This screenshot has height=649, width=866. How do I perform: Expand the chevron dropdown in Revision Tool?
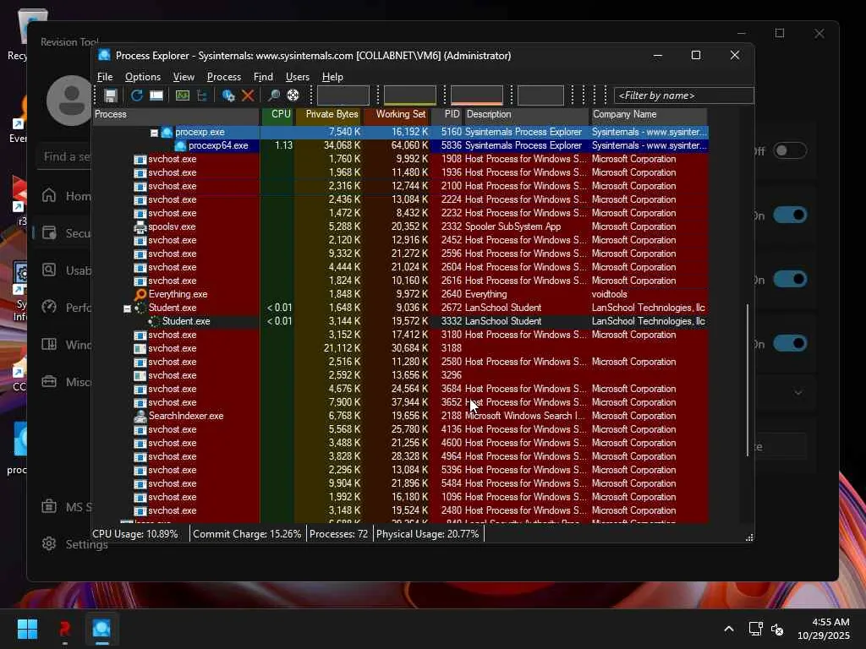(x=798, y=392)
